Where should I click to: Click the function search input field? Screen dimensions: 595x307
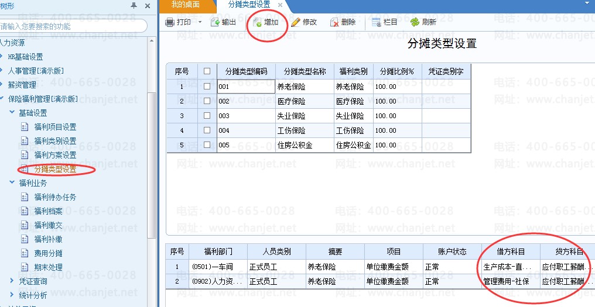(72, 26)
